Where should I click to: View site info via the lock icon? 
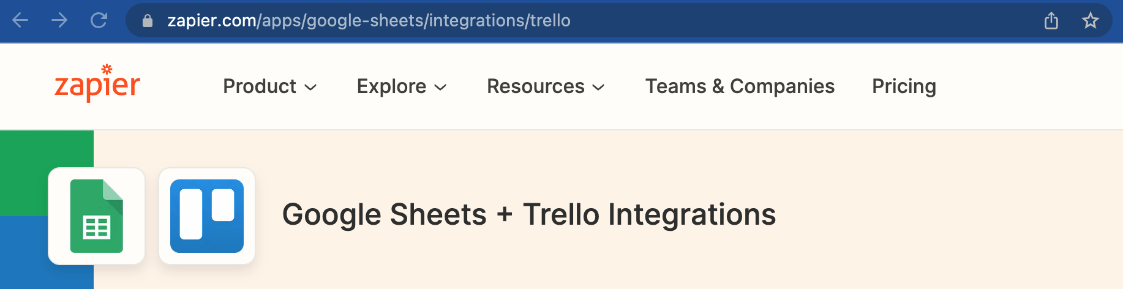pyautogui.click(x=147, y=21)
